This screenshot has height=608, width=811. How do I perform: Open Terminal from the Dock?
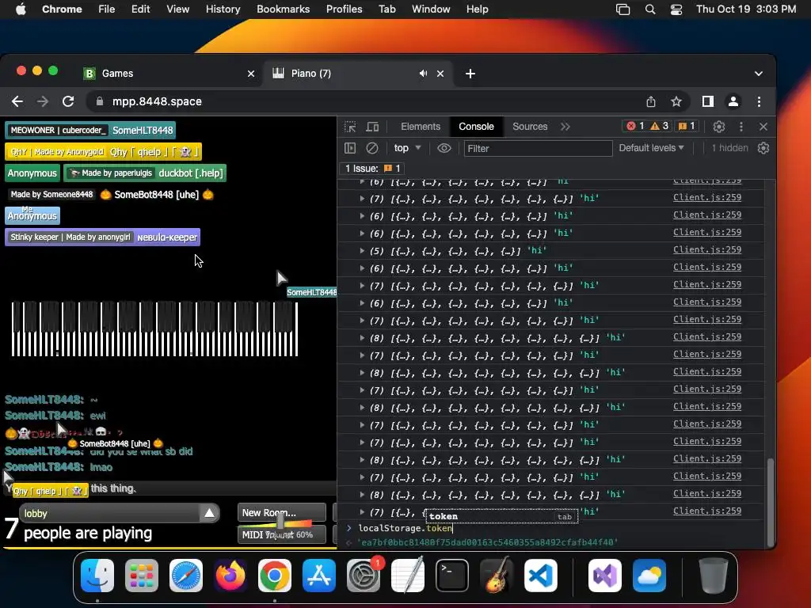click(x=452, y=576)
